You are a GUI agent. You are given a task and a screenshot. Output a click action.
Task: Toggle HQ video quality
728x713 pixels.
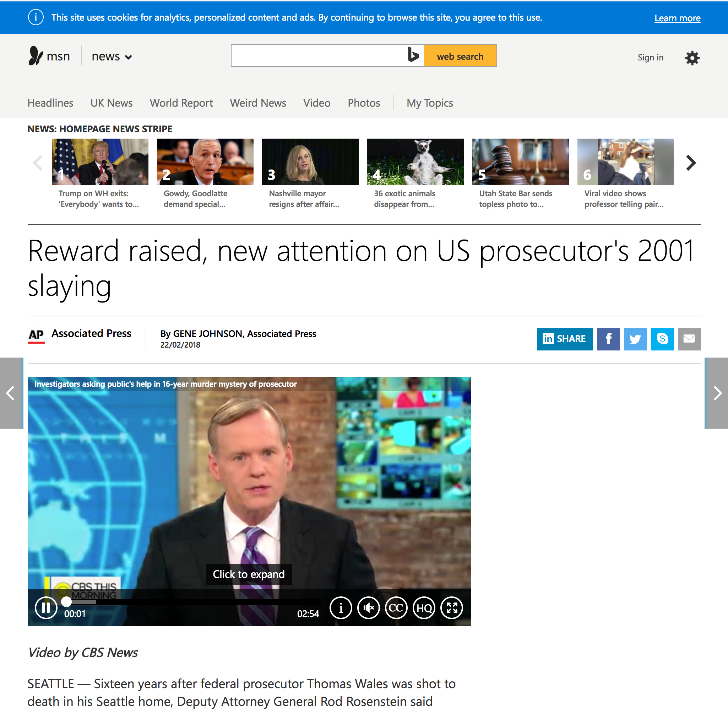point(424,607)
